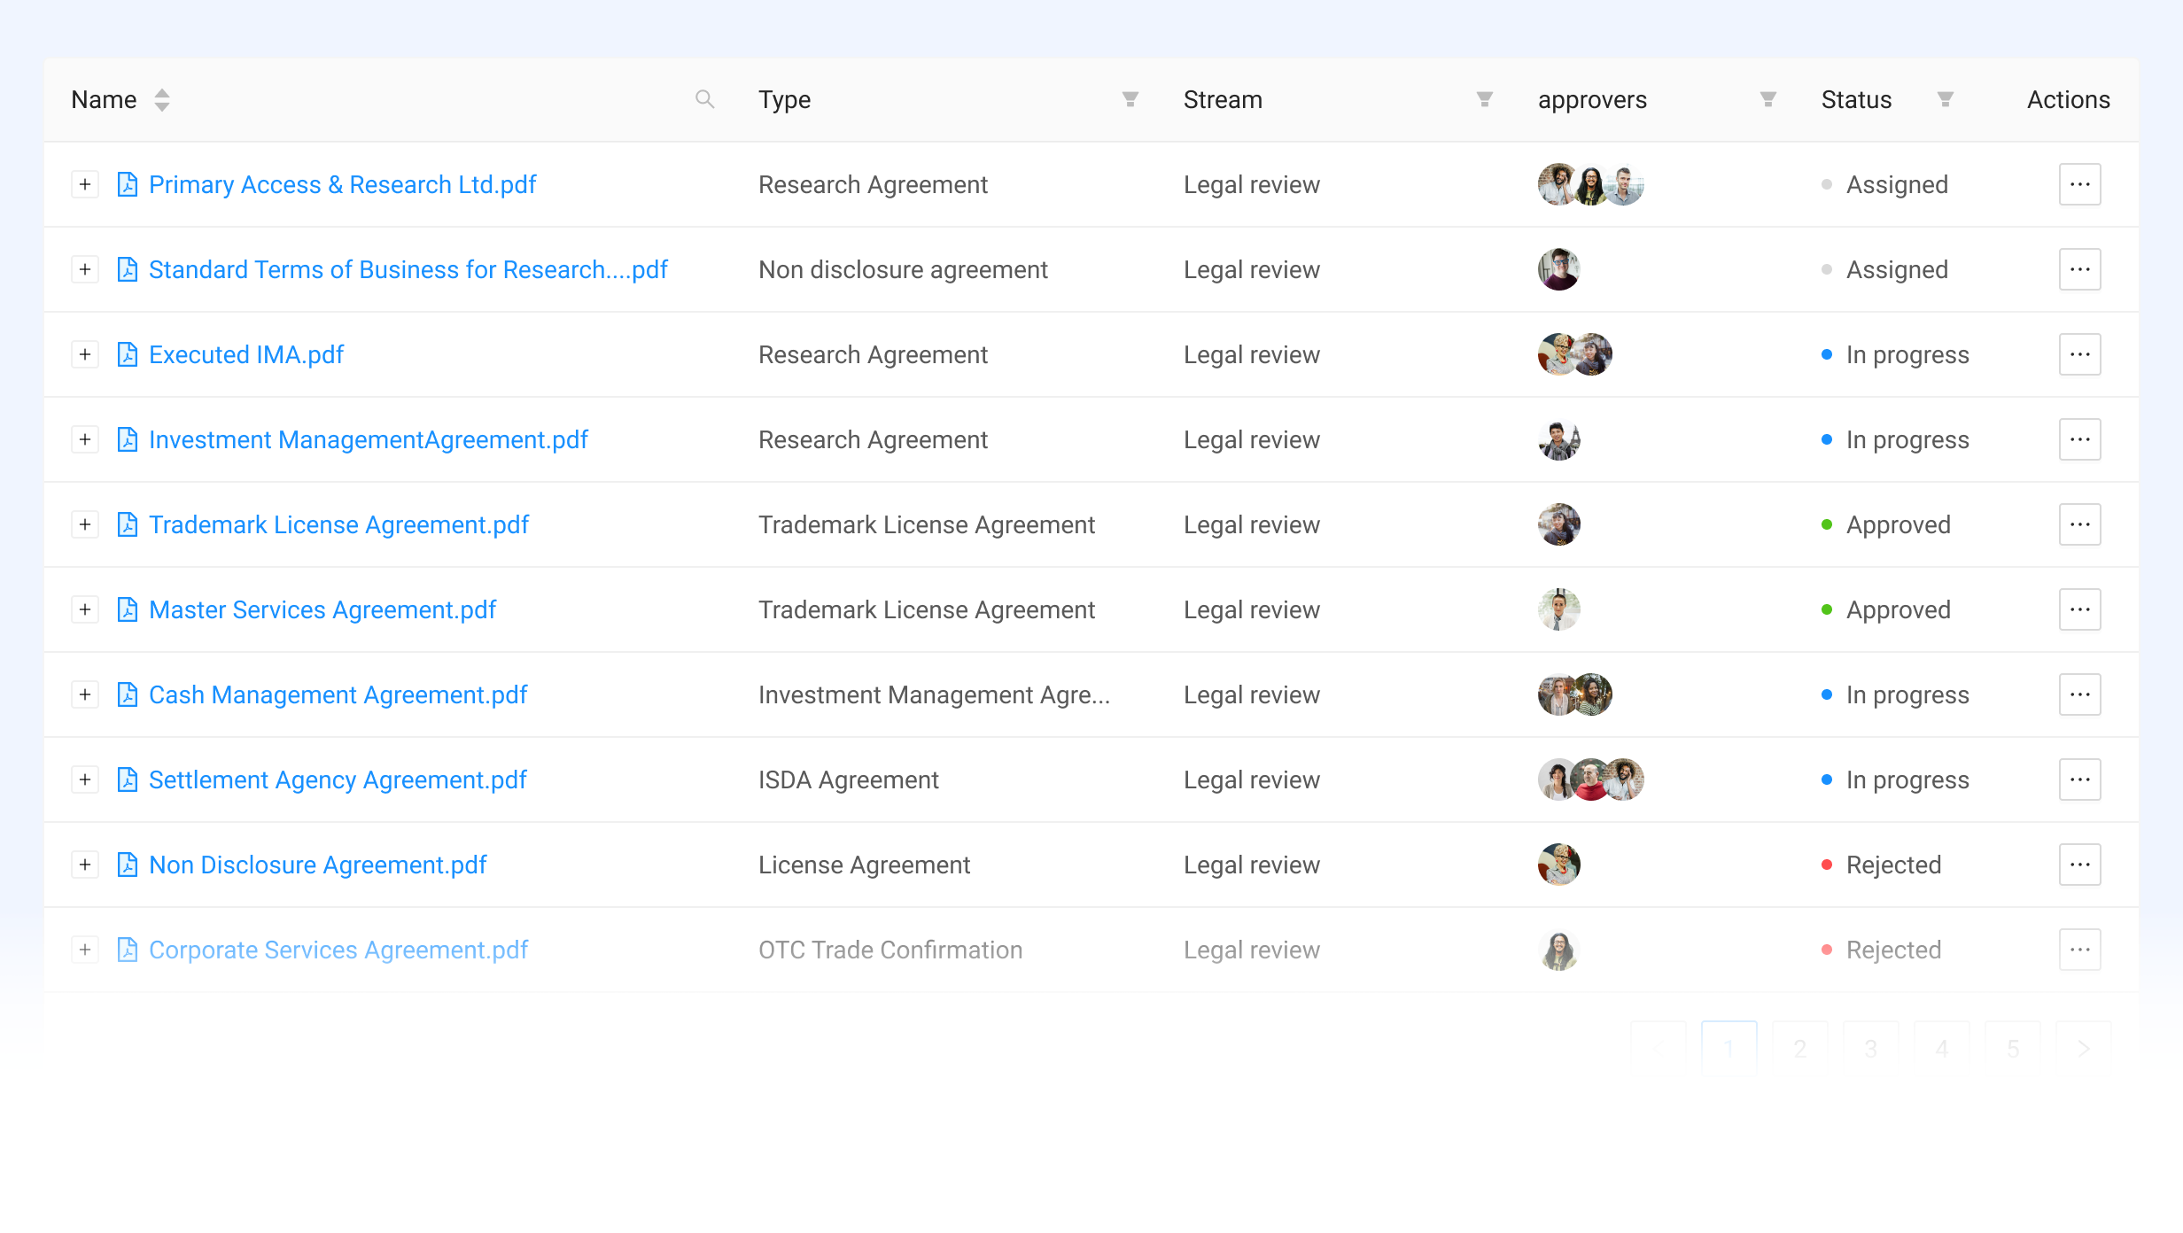
Task: Click the Name column header
Action: coord(104,99)
